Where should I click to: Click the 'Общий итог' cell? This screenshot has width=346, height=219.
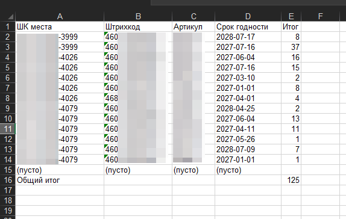[60, 180]
